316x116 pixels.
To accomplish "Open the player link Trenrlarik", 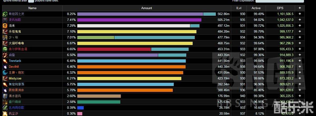I will tap(15, 61).
